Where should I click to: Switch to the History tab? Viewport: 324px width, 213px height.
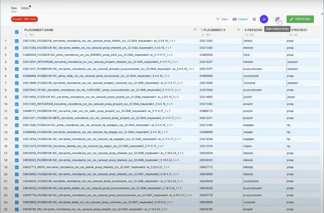(x=25, y=8)
